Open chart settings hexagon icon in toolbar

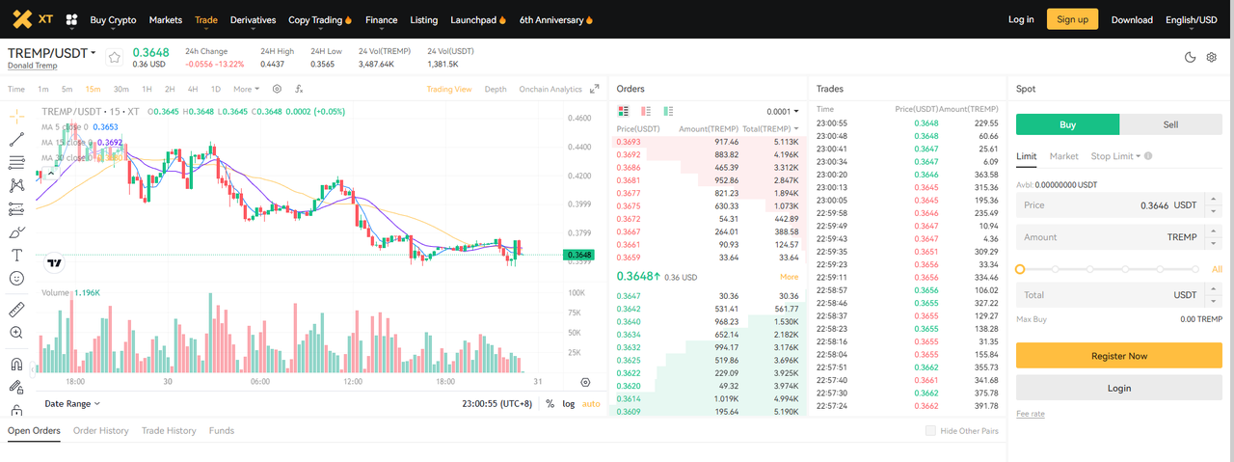277,89
